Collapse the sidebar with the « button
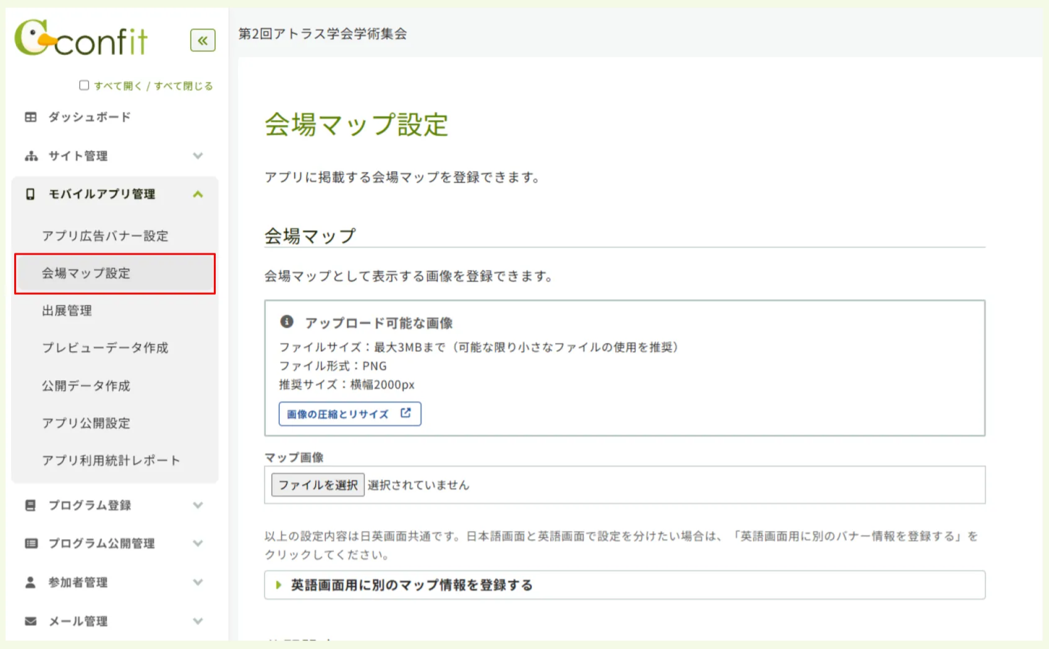Image resolution: width=1049 pixels, height=649 pixels. pyautogui.click(x=202, y=41)
